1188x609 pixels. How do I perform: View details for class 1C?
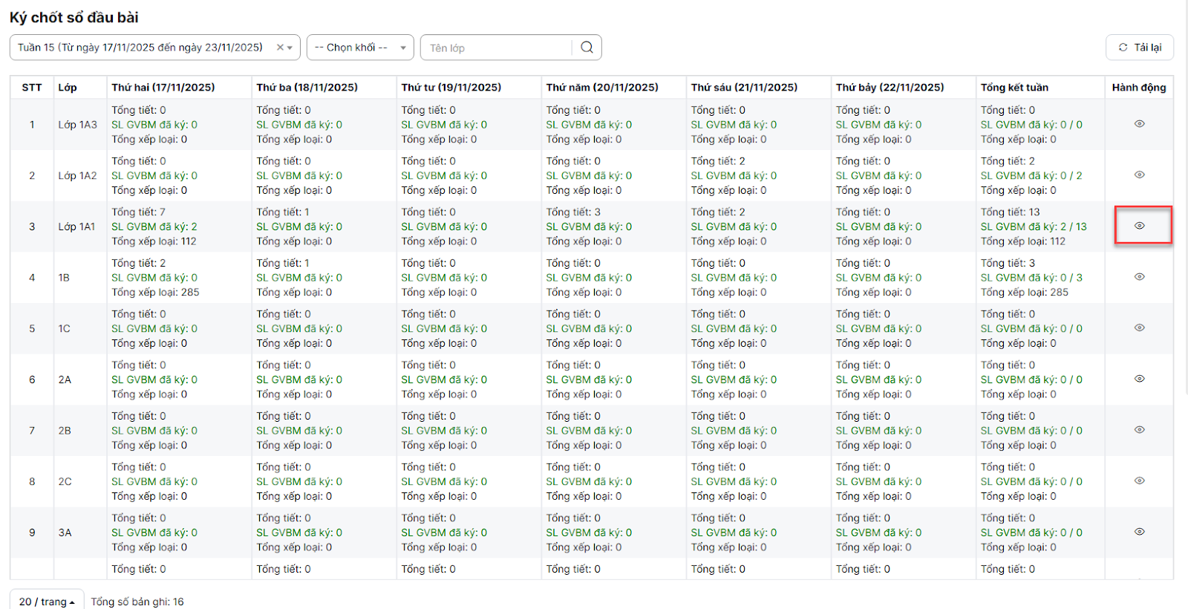pyautogui.click(x=1139, y=328)
